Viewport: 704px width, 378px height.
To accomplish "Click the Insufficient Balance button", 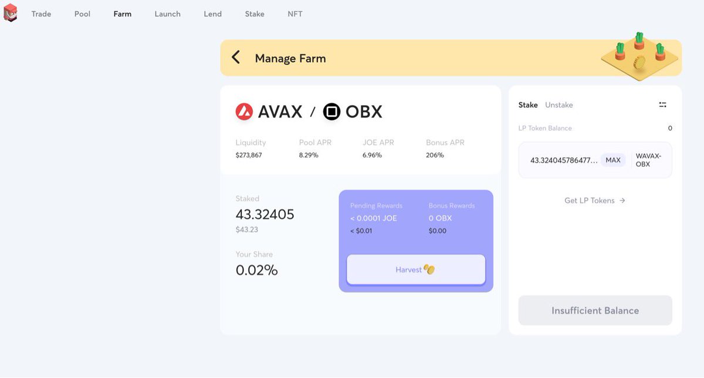I will [x=595, y=310].
